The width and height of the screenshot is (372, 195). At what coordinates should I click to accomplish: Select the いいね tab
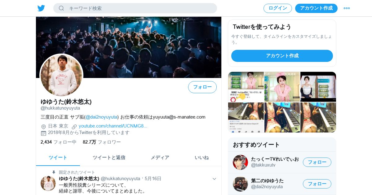(x=202, y=158)
